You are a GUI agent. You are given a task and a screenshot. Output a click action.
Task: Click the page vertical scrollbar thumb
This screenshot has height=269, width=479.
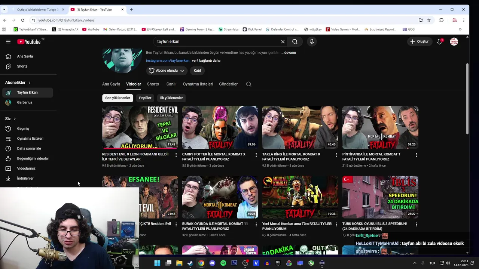(467, 99)
